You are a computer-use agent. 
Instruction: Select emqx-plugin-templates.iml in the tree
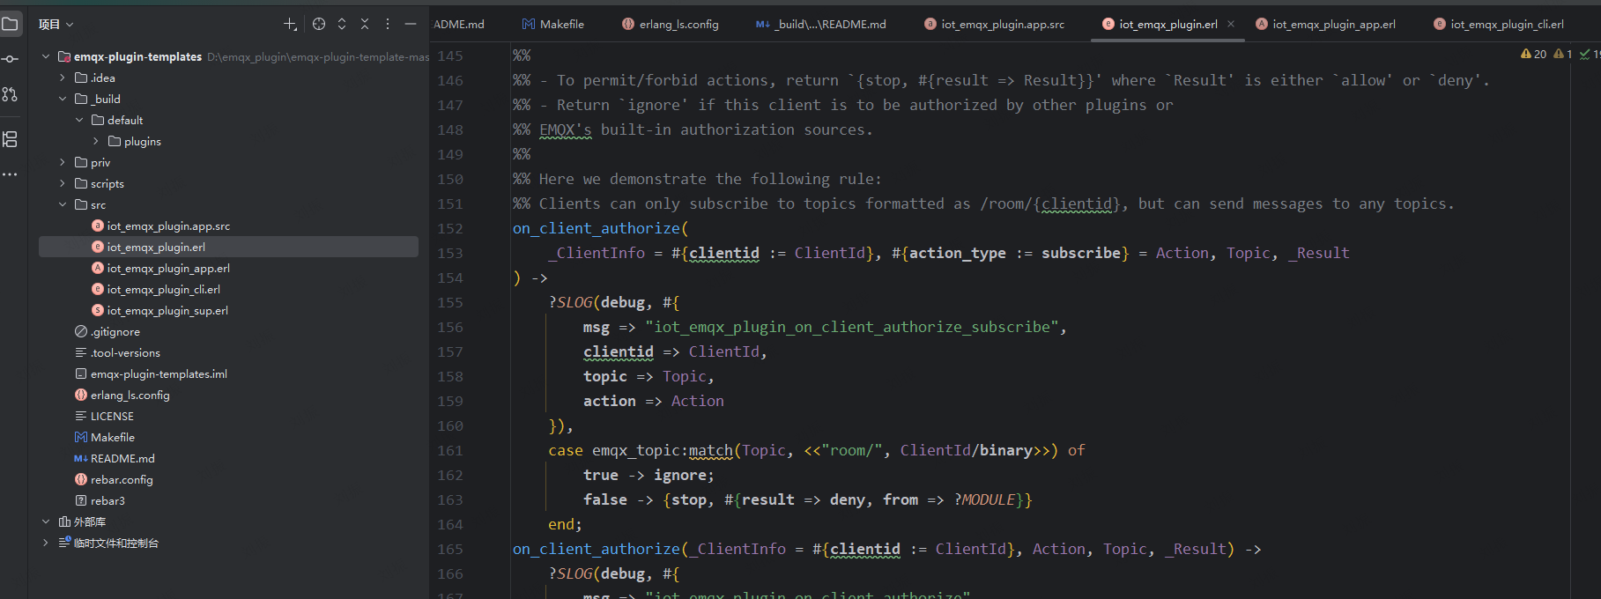[x=159, y=373]
